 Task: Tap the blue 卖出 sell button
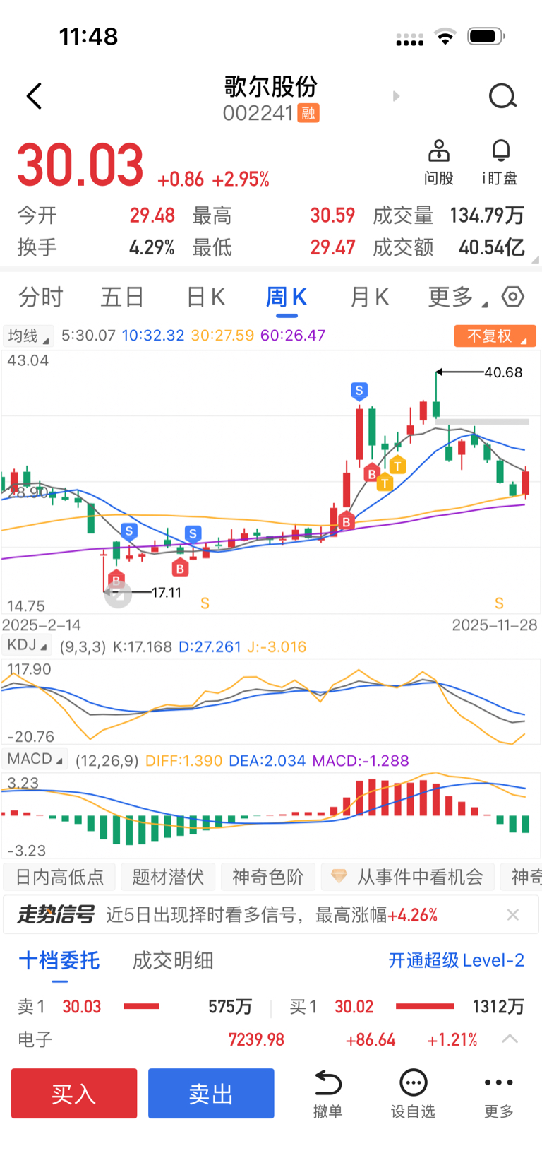pyautogui.click(x=211, y=1094)
